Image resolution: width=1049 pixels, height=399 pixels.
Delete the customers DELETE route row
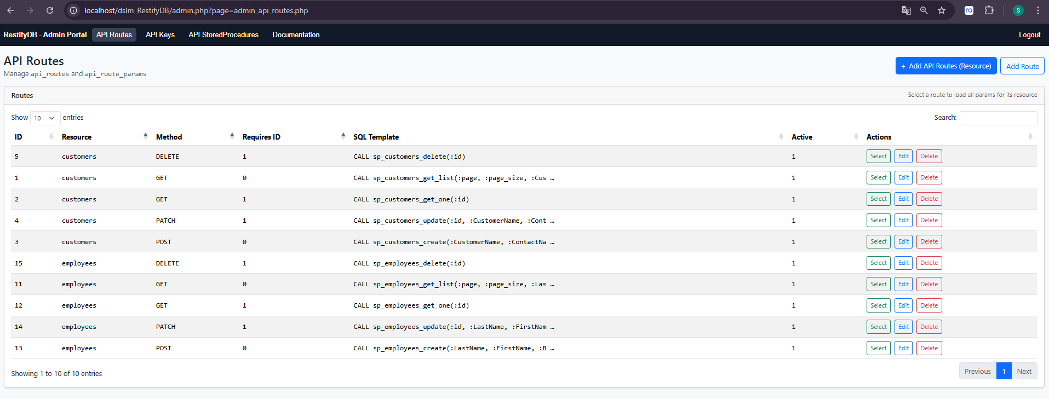pos(929,157)
